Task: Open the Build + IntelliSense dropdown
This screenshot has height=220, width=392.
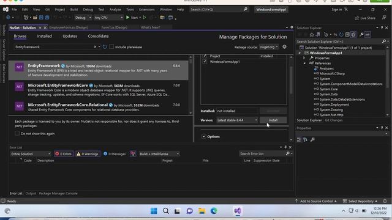Action: coord(159,154)
